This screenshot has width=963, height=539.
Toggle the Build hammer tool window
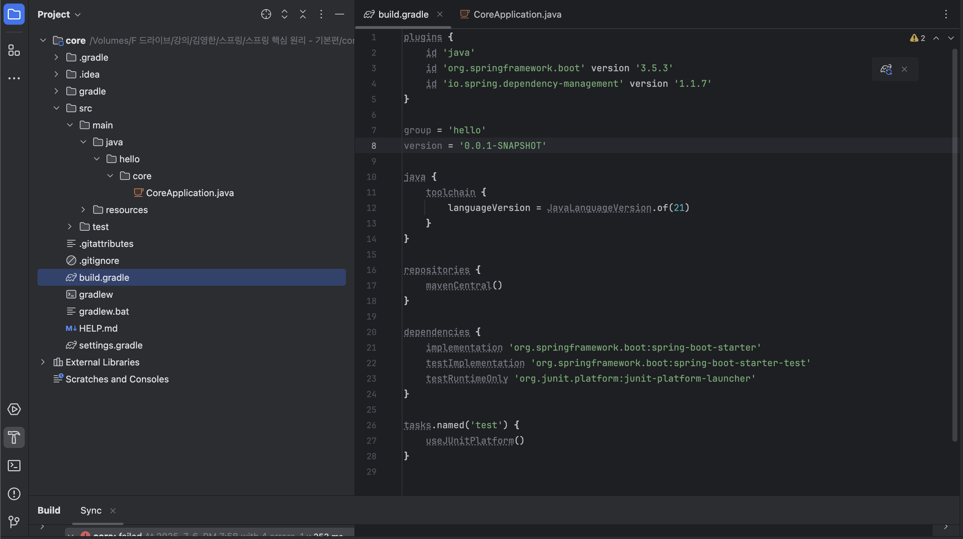pyautogui.click(x=14, y=437)
